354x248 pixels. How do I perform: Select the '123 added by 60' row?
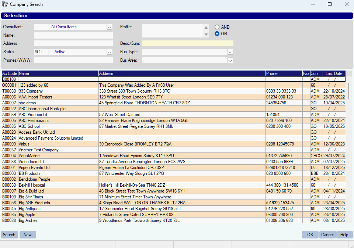pyautogui.click(x=174, y=85)
